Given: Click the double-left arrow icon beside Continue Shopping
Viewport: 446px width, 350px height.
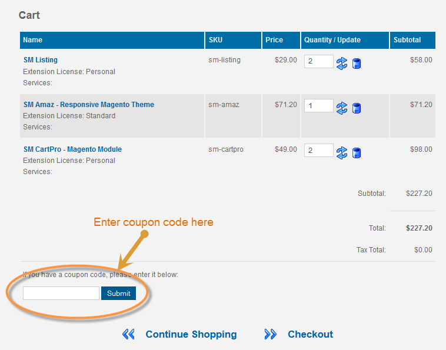Looking at the screenshot, I should (128, 334).
